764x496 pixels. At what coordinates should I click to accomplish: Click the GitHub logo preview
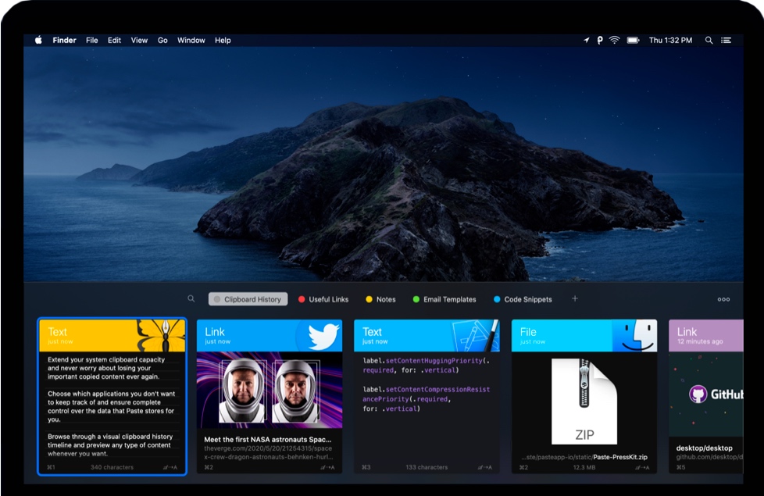coord(716,394)
